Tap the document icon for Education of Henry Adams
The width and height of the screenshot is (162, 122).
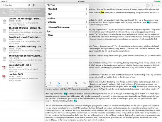click(x=4, y=59)
